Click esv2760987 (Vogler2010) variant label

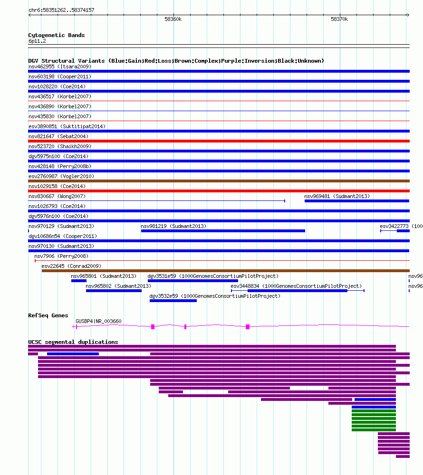click(61, 177)
